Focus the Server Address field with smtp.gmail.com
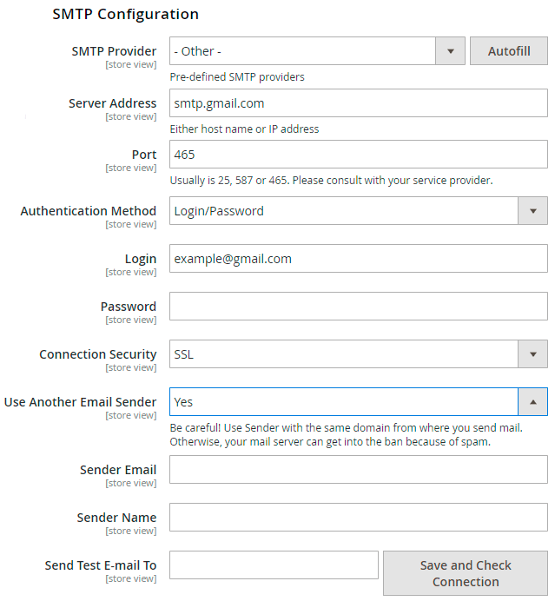This screenshot has height=601, width=555. 358,103
